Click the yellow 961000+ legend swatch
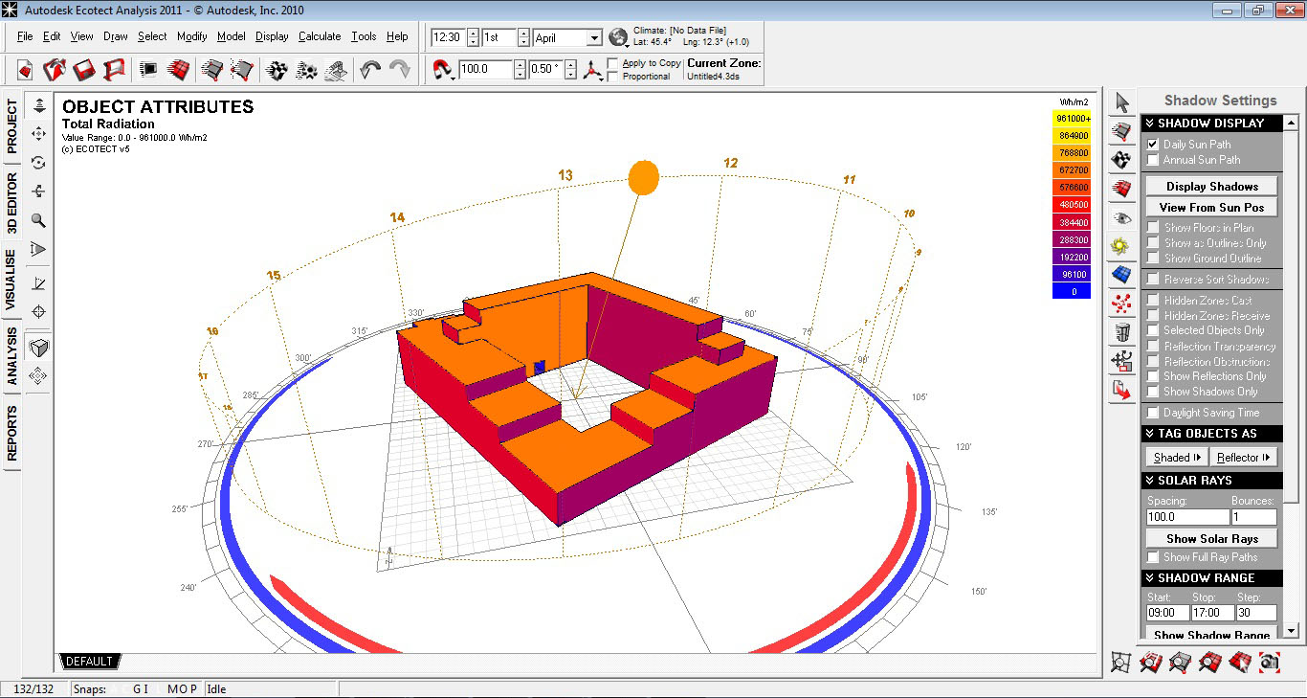 coord(1072,119)
